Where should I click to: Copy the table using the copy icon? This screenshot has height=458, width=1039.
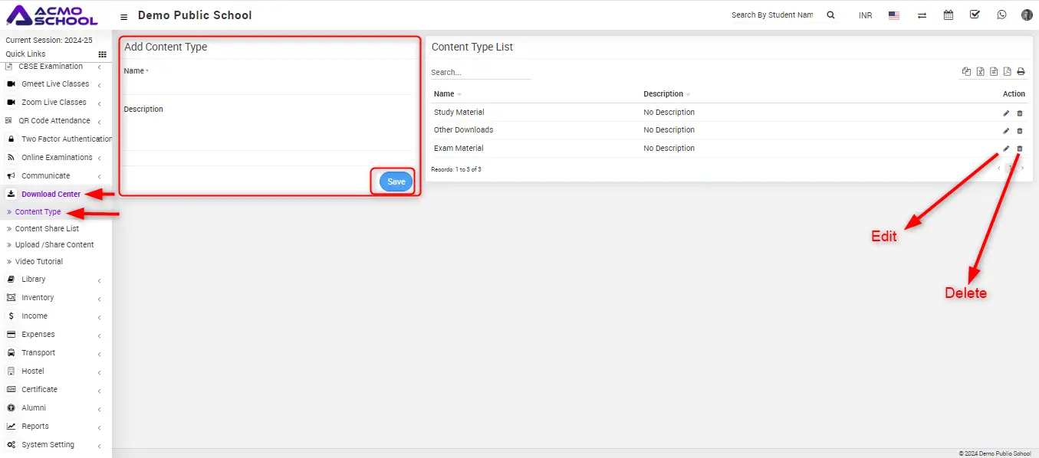[966, 72]
